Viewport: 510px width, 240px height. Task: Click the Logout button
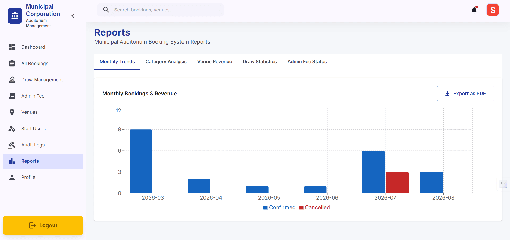(x=43, y=225)
